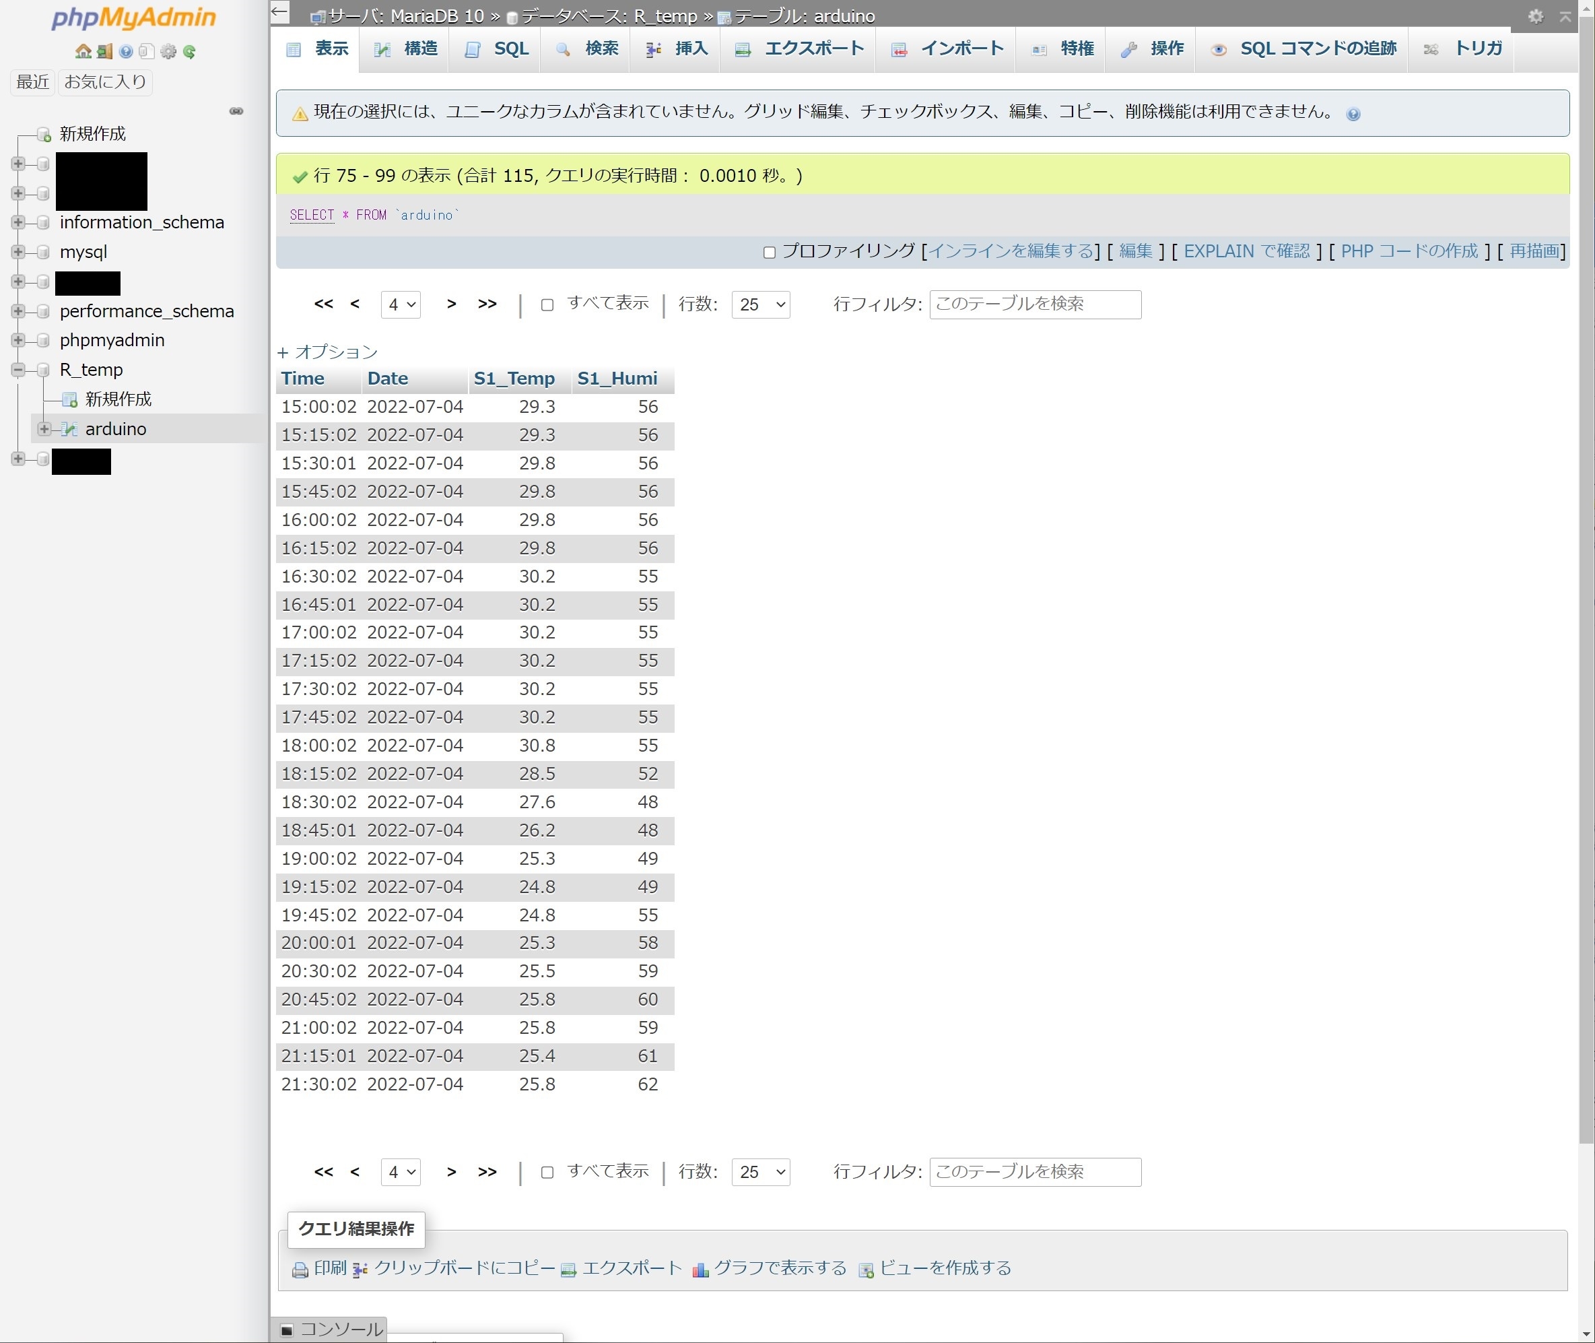This screenshot has height=1343, width=1595.
Task: Click the Home icon in sidebar
Action: pyautogui.click(x=83, y=52)
